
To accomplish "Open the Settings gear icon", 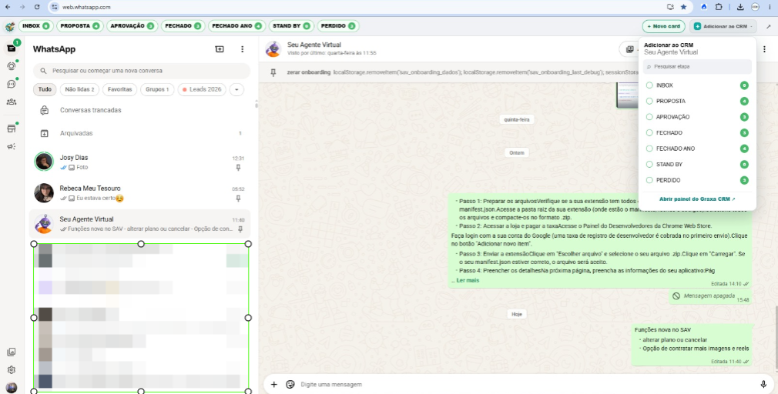I will (x=12, y=369).
